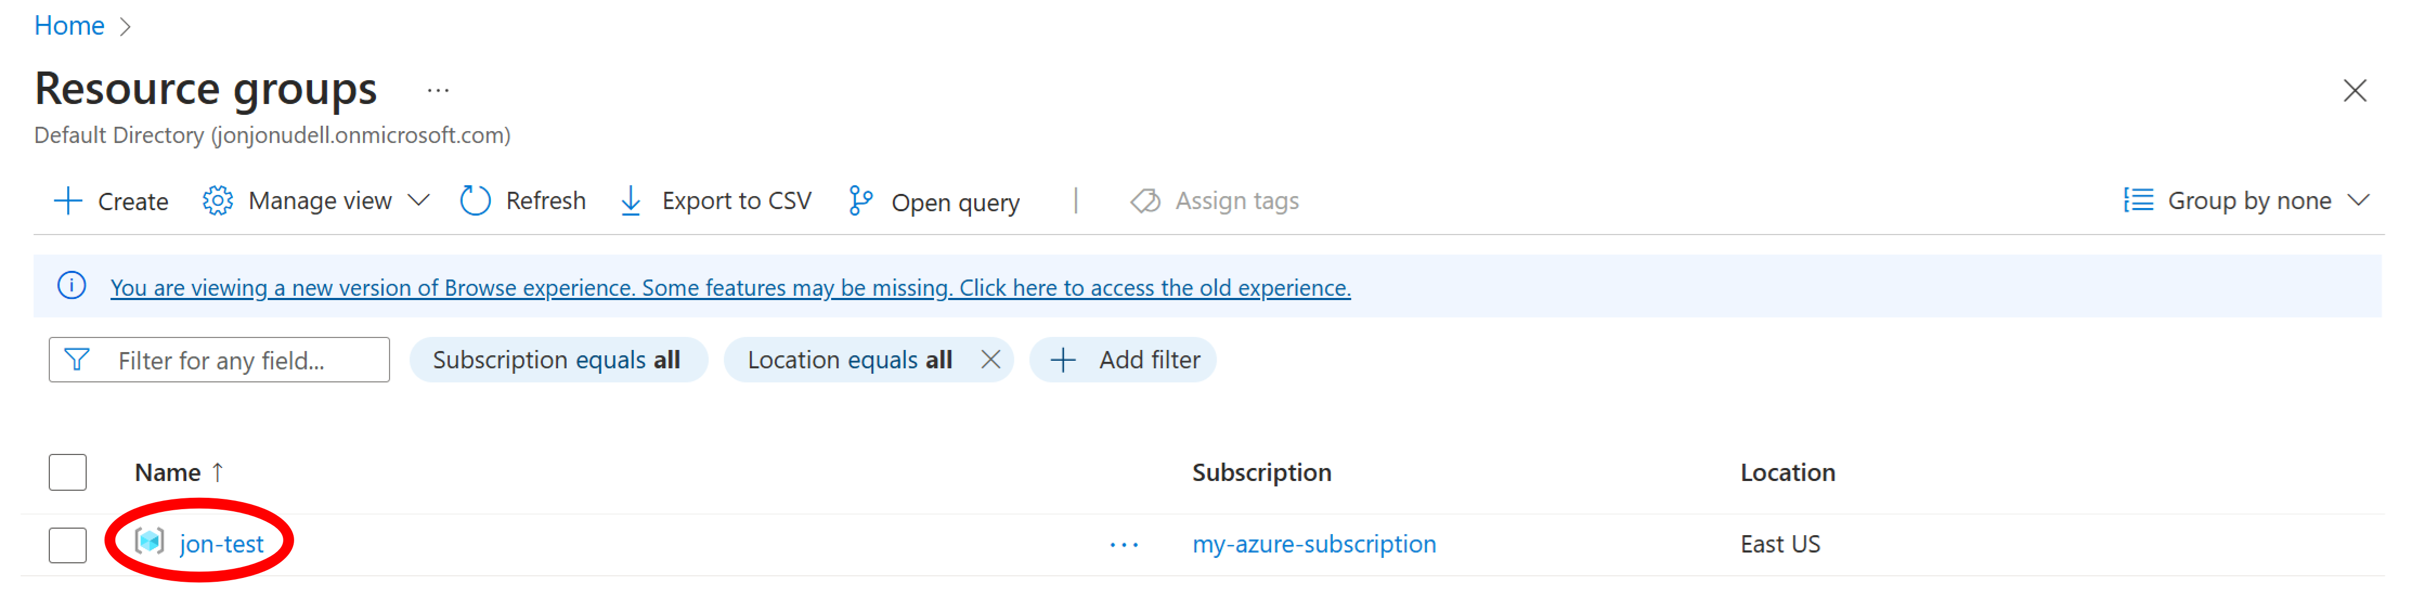The width and height of the screenshot is (2412, 598).
Task: Click the info icon on the banner
Action: tap(72, 287)
